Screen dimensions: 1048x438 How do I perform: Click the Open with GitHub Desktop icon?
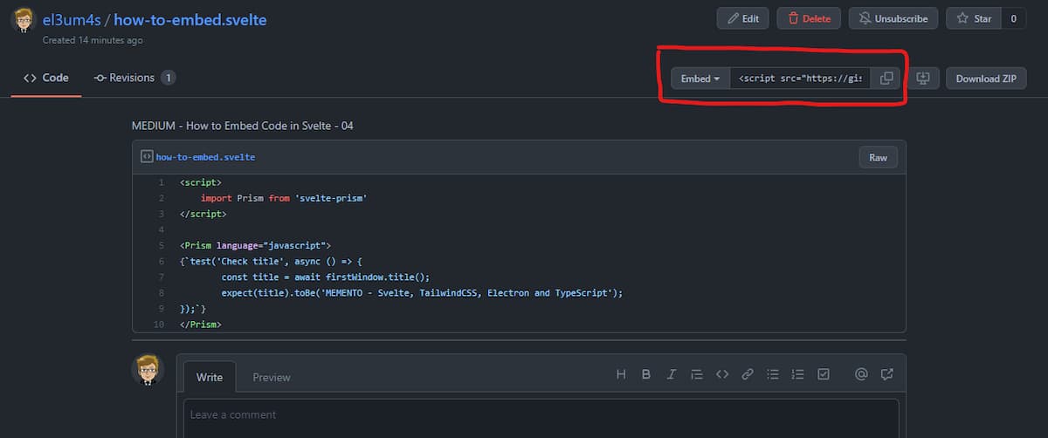tap(923, 79)
